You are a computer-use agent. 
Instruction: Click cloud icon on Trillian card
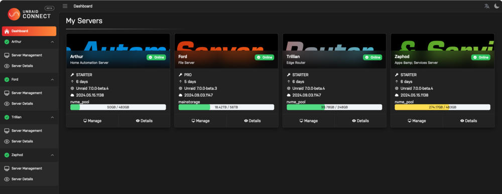(x=289, y=95)
